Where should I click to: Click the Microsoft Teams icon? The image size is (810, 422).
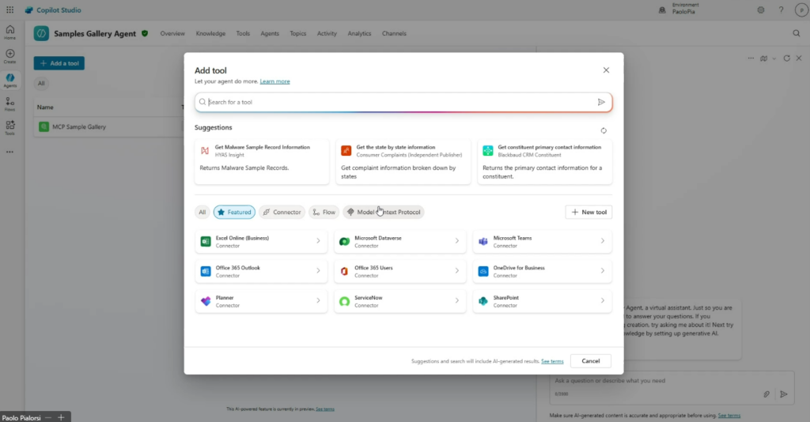[x=483, y=242]
